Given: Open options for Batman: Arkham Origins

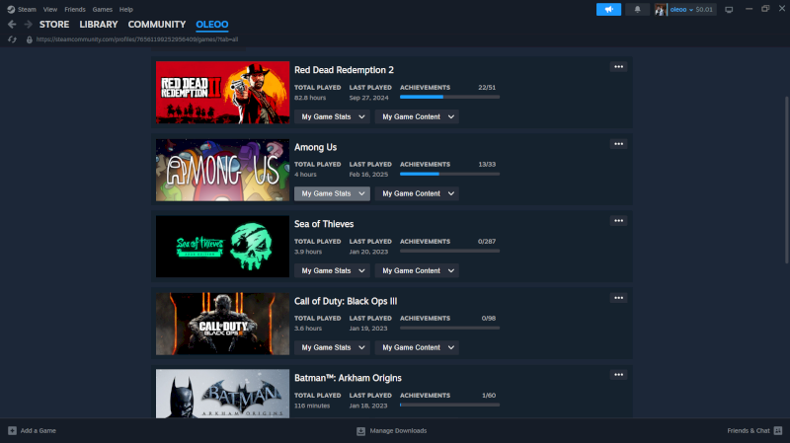Looking at the screenshot, I should [618, 375].
